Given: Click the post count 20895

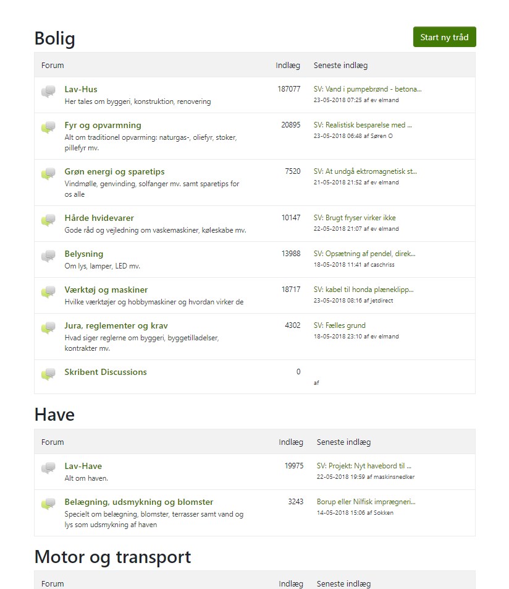Looking at the screenshot, I should (x=291, y=125).
